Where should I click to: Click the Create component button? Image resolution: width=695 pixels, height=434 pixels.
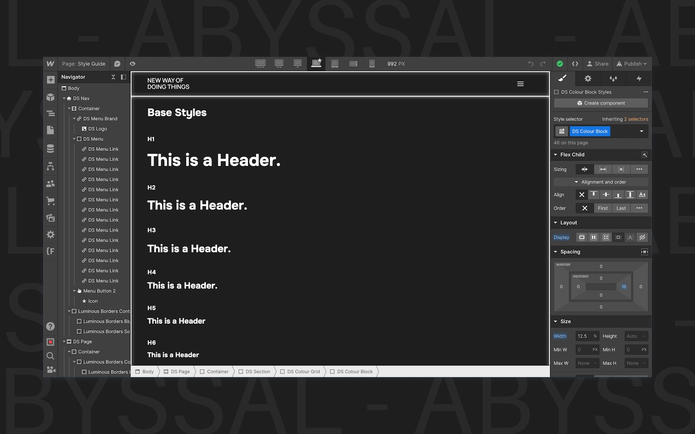600,103
